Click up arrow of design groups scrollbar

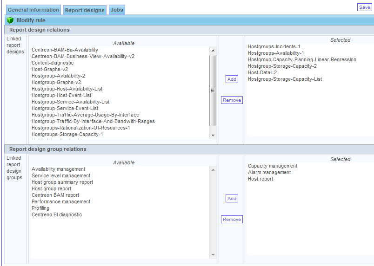click(213, 170)
